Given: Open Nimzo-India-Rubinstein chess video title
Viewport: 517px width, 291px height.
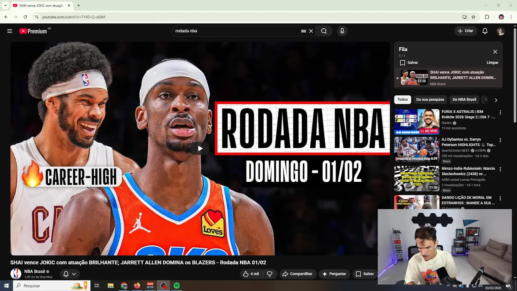Looking at the screenshot, I should tap(468, 171).
